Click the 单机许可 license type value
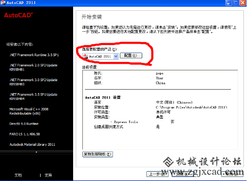Image resolution: width=247 pixels, height=181 pixels. (x=163, y=112)
